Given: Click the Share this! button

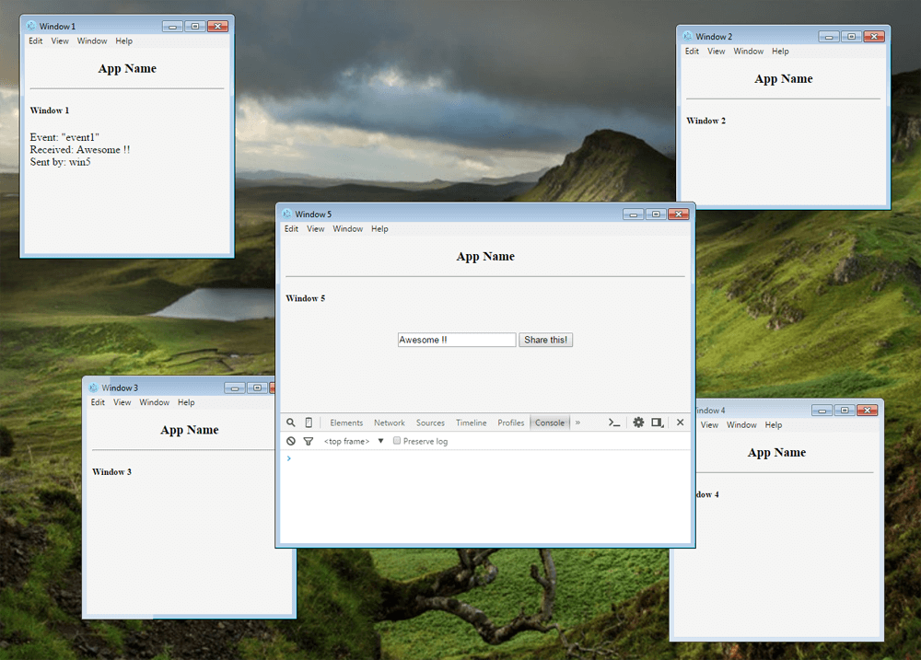Looking at the screenshot, I should click(545, 340).
